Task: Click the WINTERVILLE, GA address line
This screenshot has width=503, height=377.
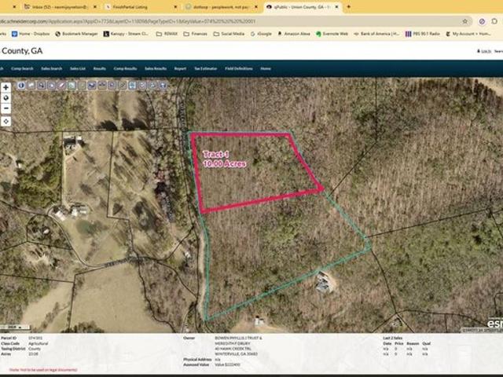Action: (236, 354)
